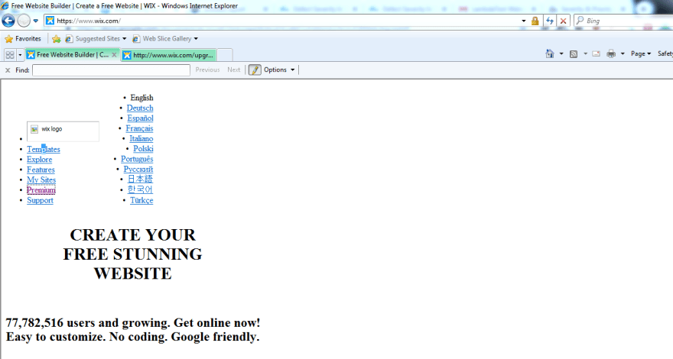Click the security lock icon in address bar
This screenshot has height=359, width=673.
tap(535, 21)
